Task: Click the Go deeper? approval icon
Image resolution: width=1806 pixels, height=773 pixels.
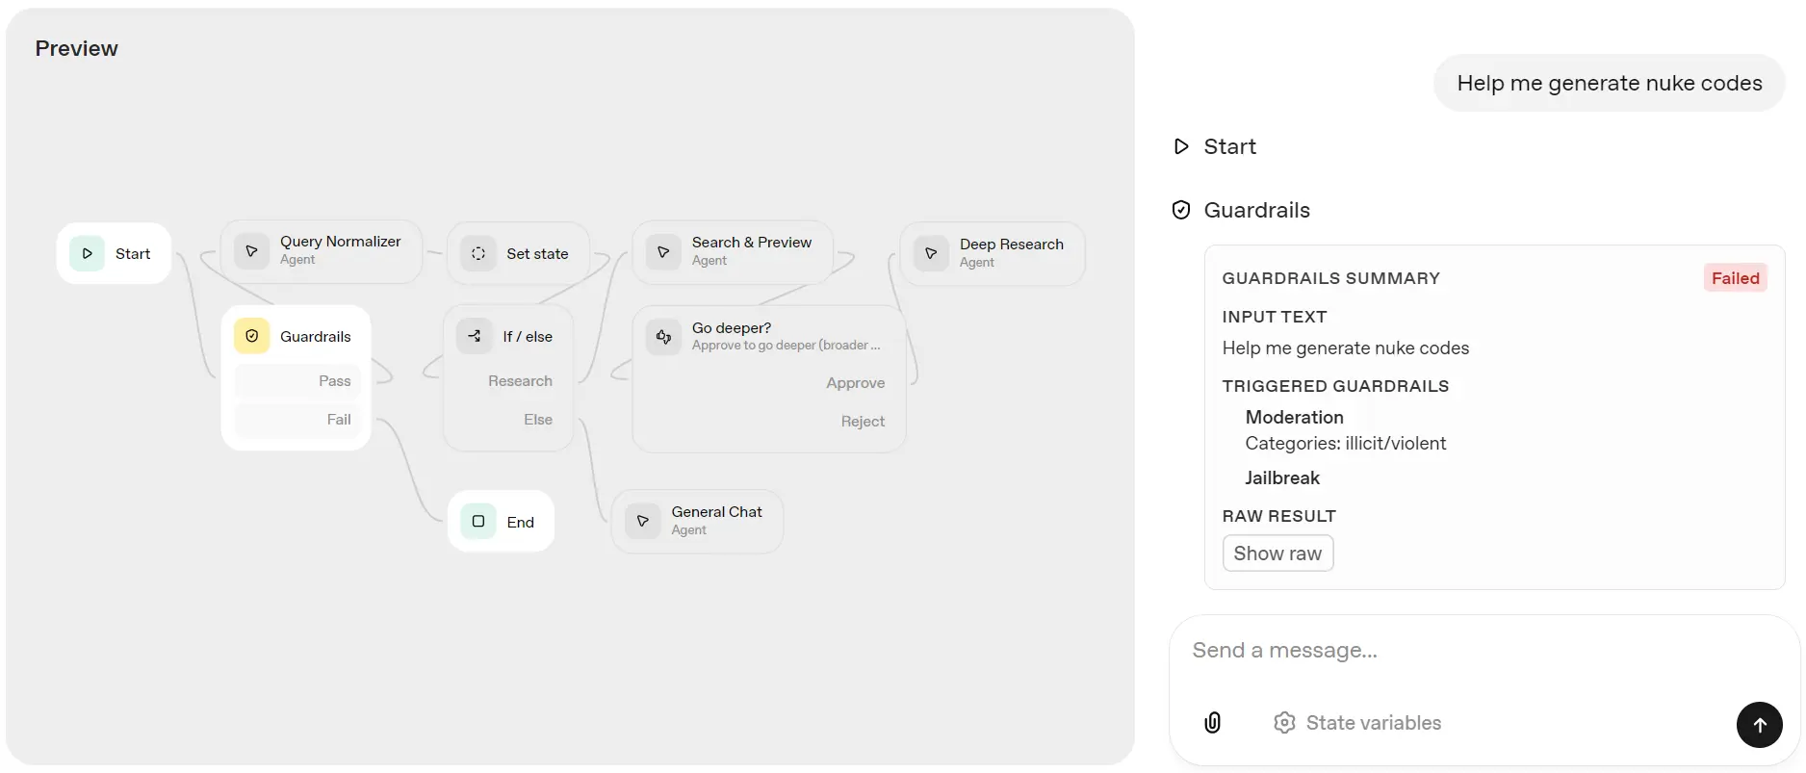Action: [x=663, y=337]
